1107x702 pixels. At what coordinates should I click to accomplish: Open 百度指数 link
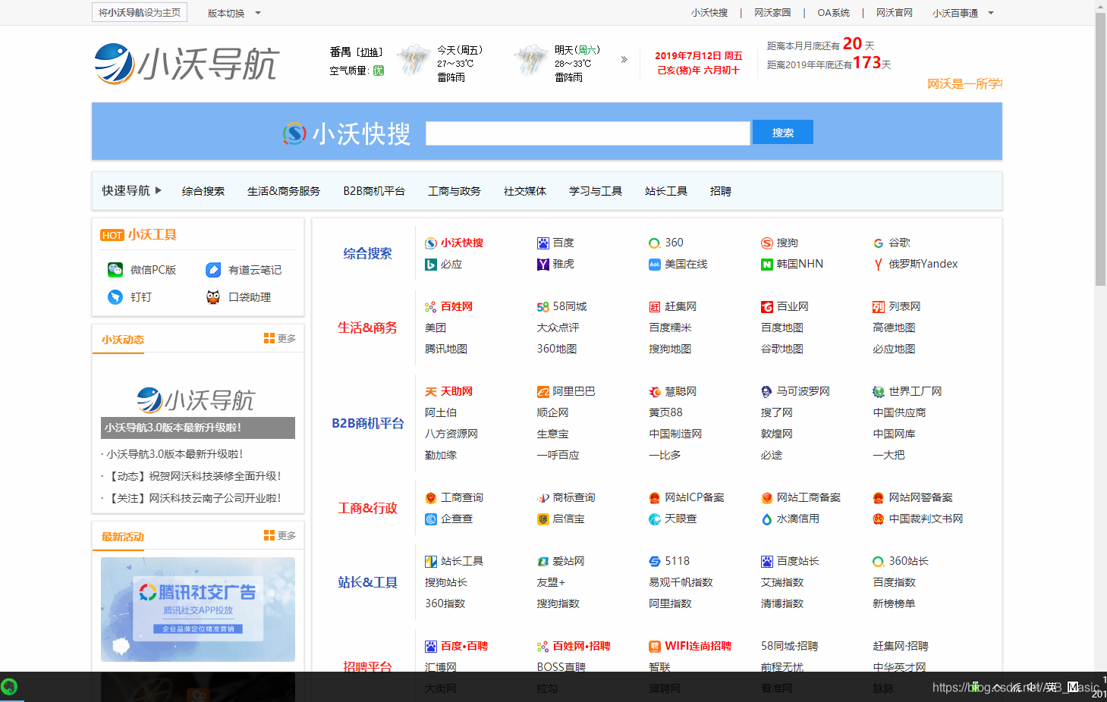click(895, 582)
